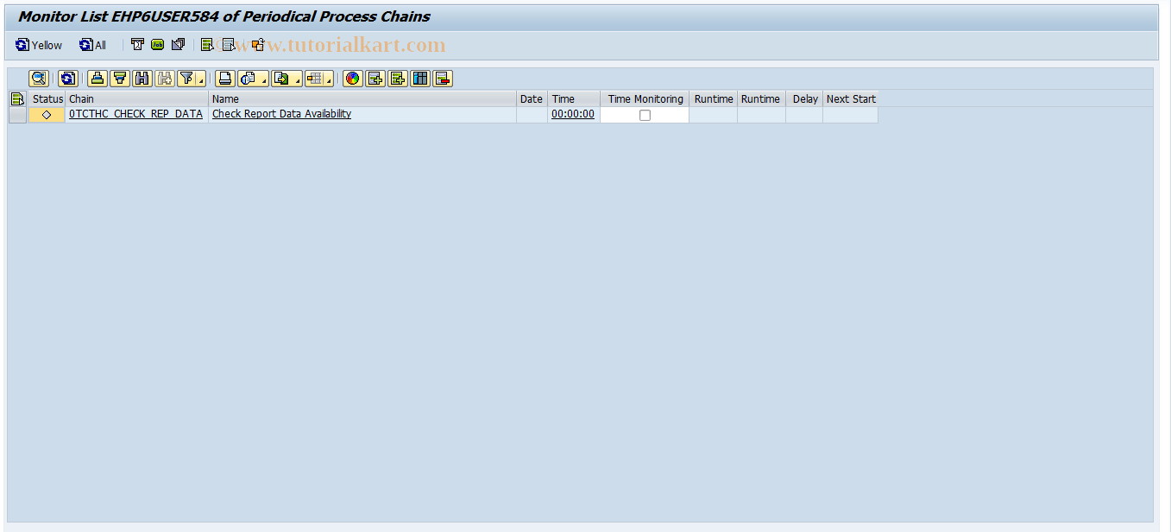Open details with the magnifier icon

[x=39, y=79]
